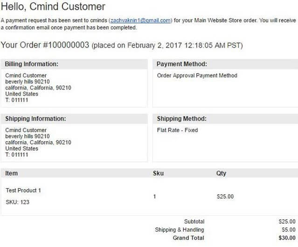Click the $5.00 shipping amount
The width and height of the screenshot is (298, 247).
click(287, 230)
